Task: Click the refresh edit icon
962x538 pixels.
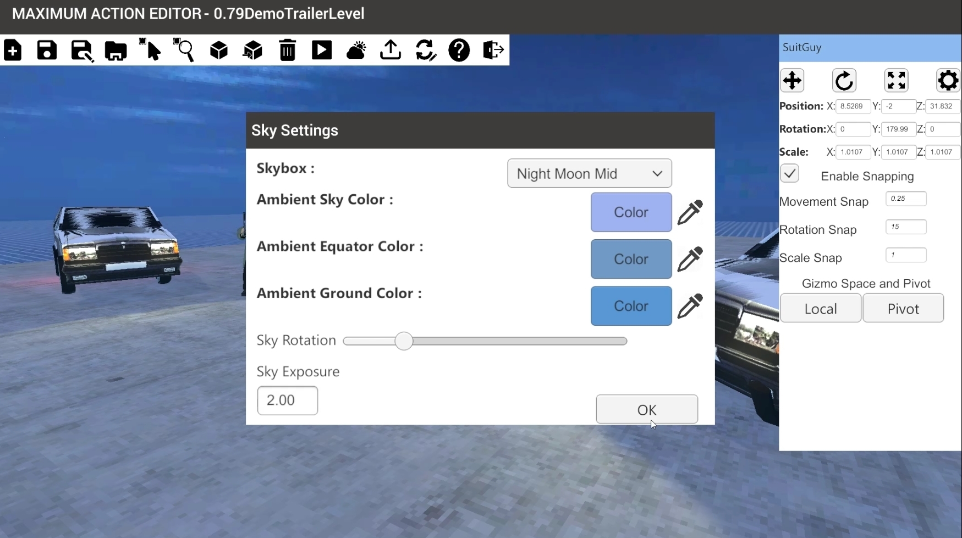Action: [425, 50]
